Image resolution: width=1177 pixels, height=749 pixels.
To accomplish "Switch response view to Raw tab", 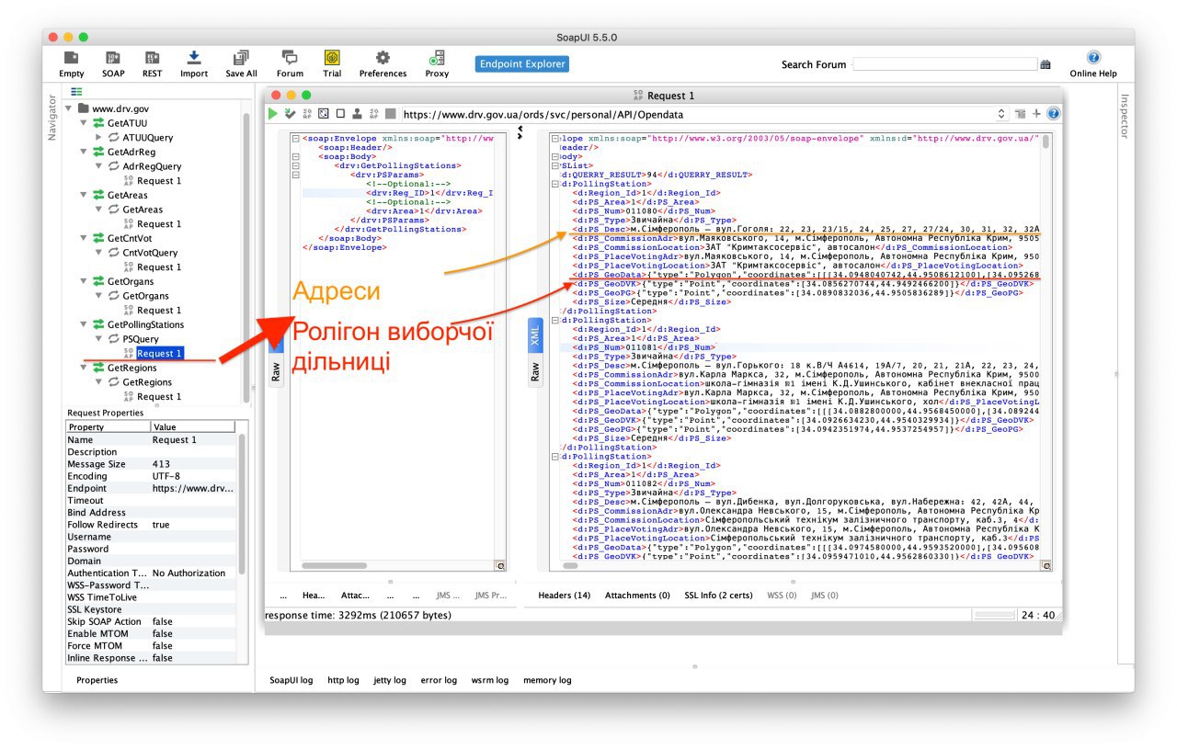I will 534,371.
